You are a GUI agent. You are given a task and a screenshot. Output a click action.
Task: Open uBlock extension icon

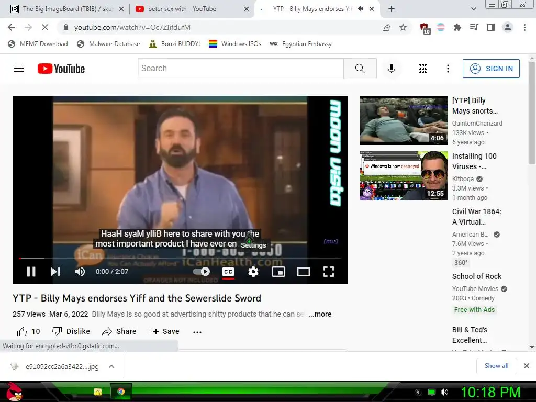[425, 28]
